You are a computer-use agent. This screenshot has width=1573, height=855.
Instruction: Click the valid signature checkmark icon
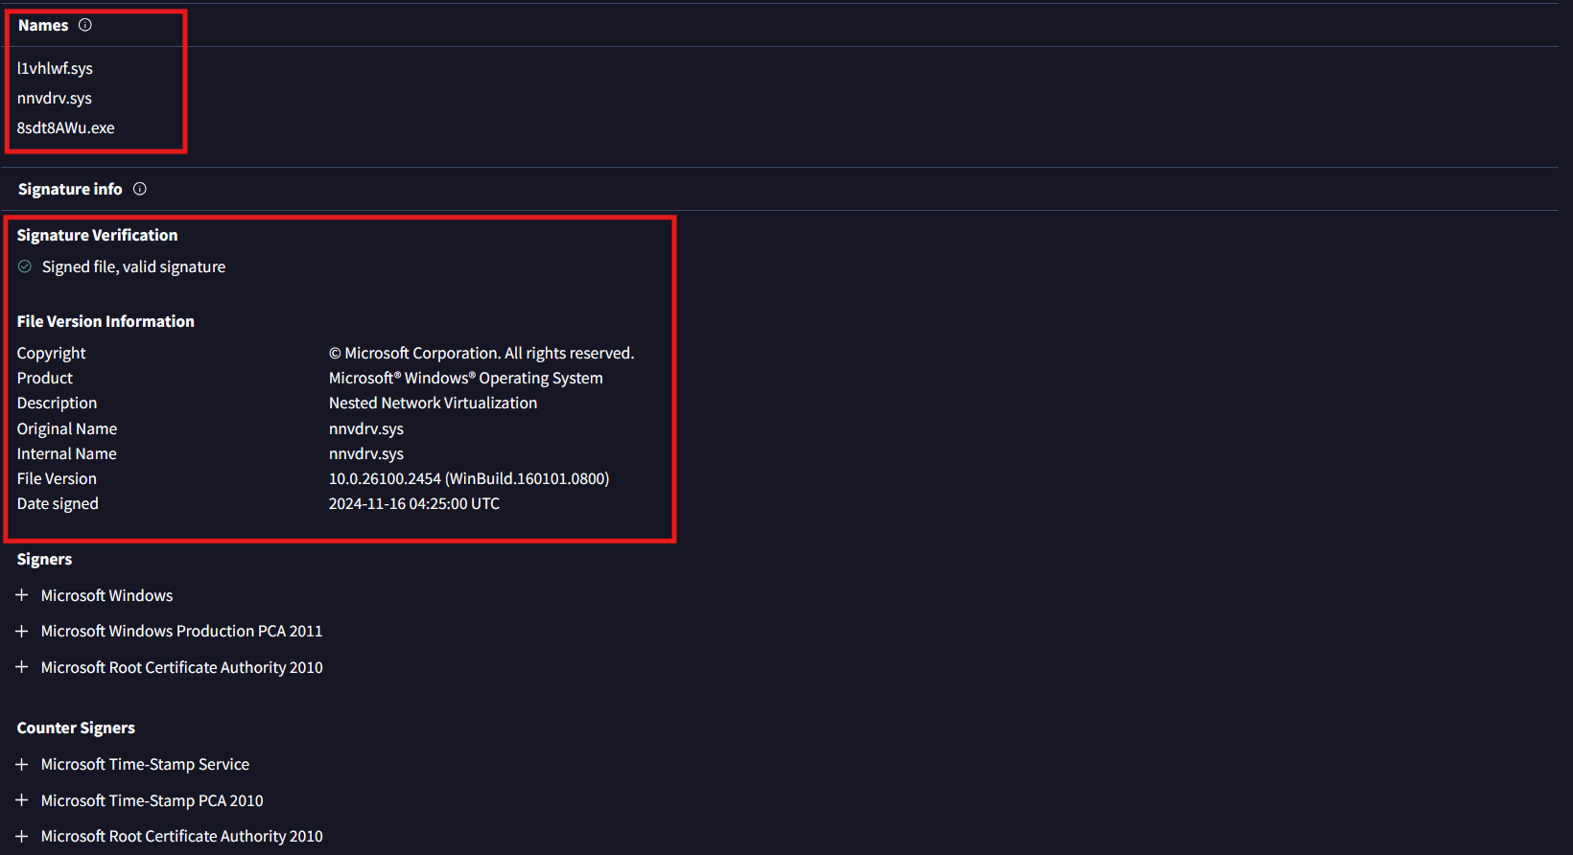click(x=25, y=266)
